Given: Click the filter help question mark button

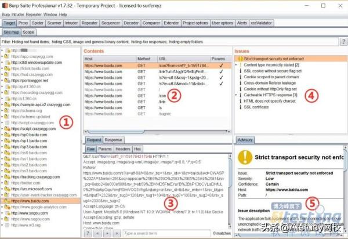Looking at the screenshot, I should 343,42.
